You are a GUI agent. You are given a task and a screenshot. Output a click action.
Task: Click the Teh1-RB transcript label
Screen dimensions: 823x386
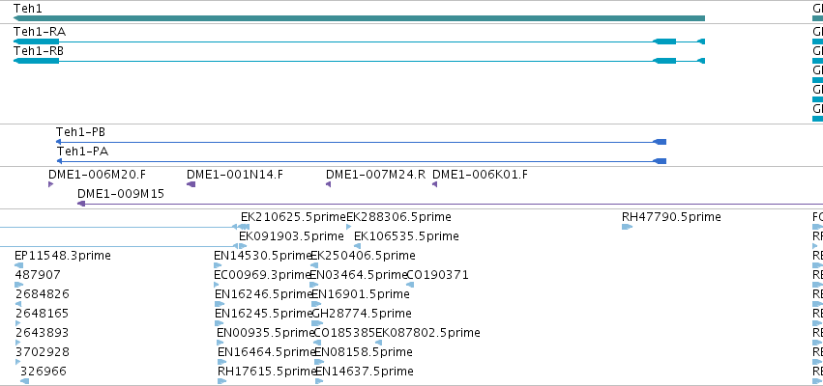(x=39, y=51)
